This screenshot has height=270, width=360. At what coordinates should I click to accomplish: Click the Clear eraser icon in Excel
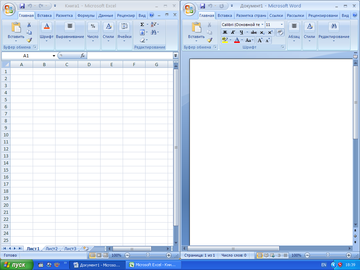(142, 40)
